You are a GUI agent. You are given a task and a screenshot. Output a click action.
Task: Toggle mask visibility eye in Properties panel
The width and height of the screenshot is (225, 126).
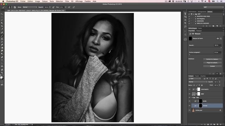point(217,74)
